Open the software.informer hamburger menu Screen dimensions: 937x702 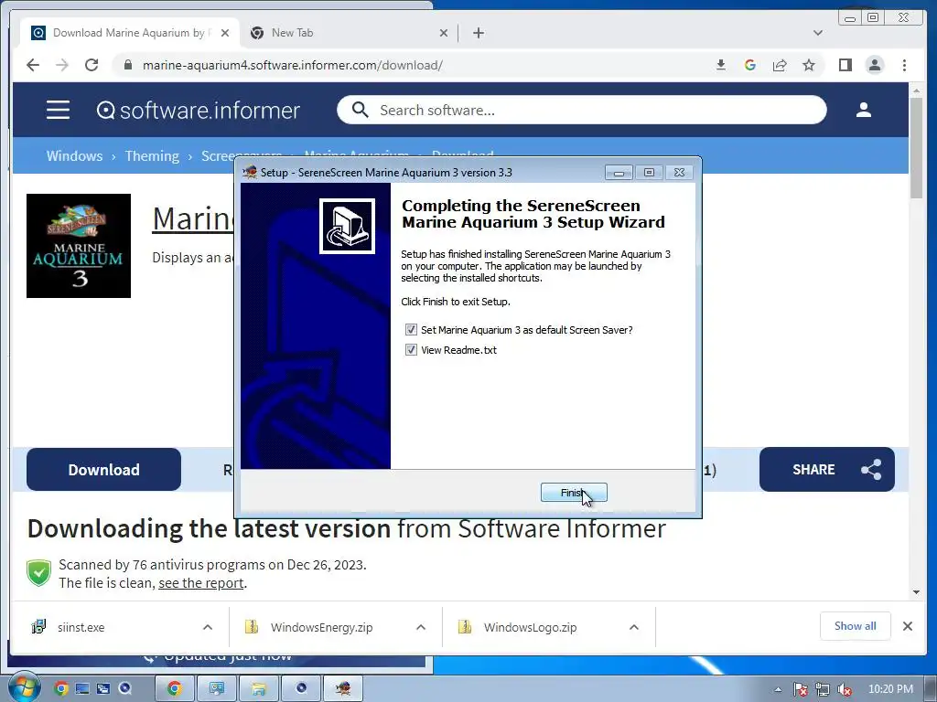click(x=58, y=110)
